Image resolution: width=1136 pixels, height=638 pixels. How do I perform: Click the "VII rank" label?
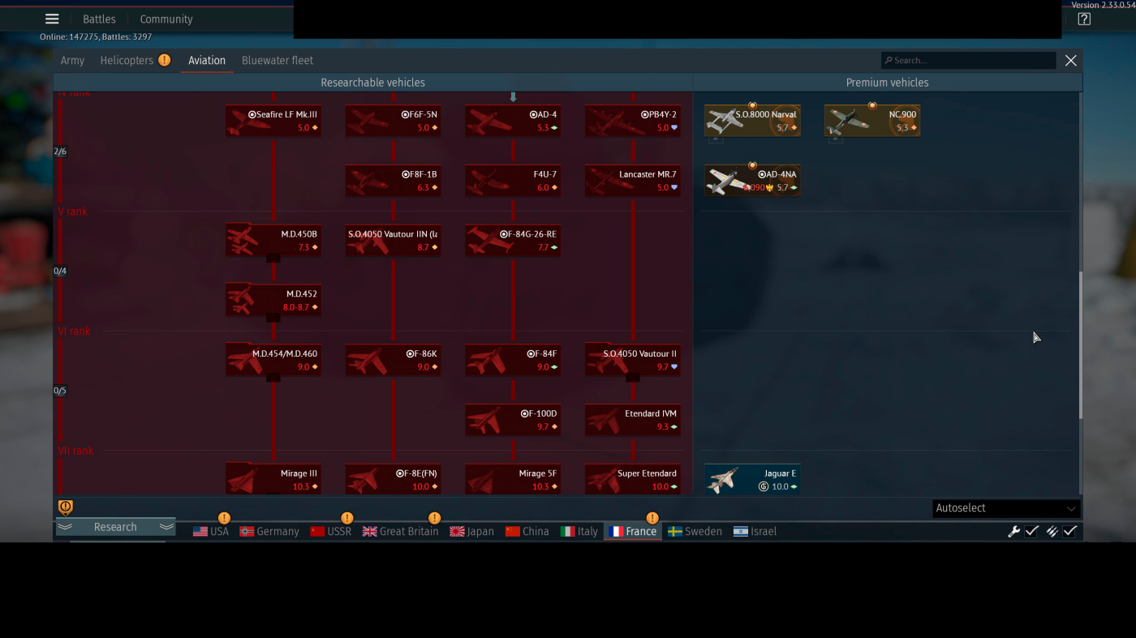pyautogui.click(x=75, y=452)
